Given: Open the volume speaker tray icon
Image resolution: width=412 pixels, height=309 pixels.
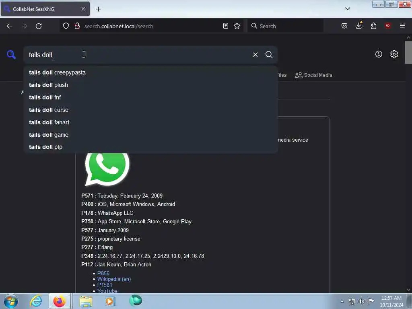Looking at the screenshot, I should (x=362, y=301).
